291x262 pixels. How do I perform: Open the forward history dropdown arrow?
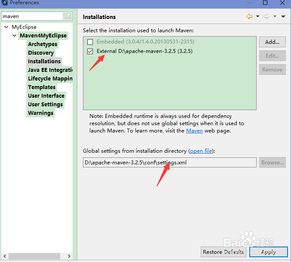(x=275, y=16)
